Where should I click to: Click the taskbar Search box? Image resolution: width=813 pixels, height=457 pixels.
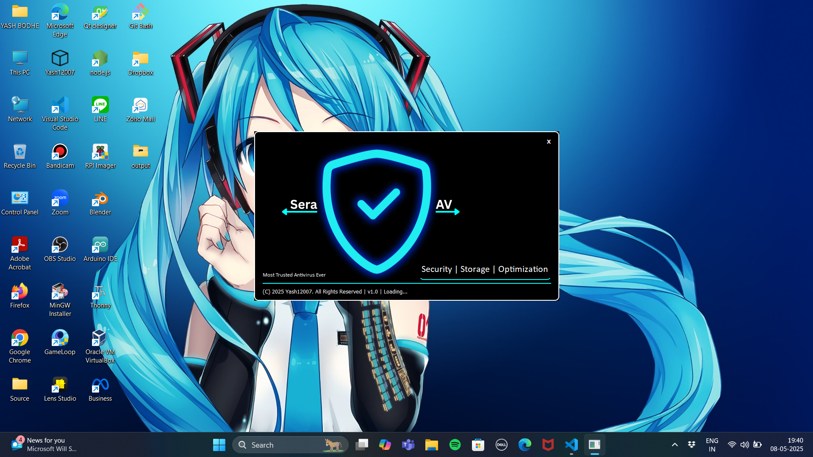click(290, 445)
